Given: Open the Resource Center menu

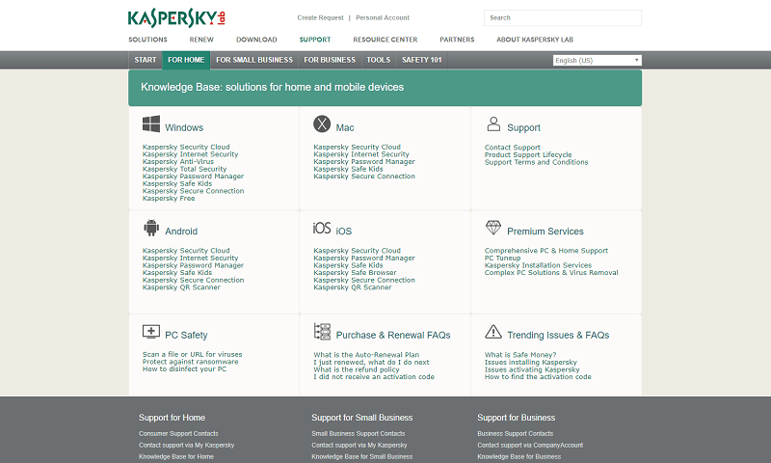Looking at the screenshot, I should pos(385,40).
